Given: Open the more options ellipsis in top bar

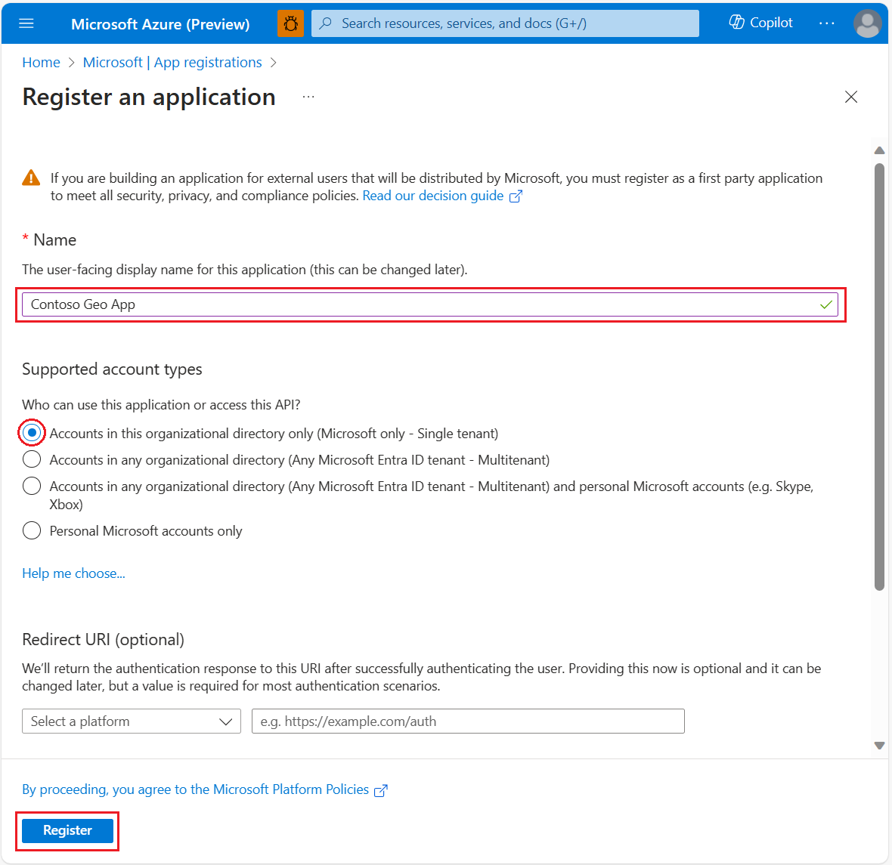Looking at the screenshot, I should click(827, 23).
